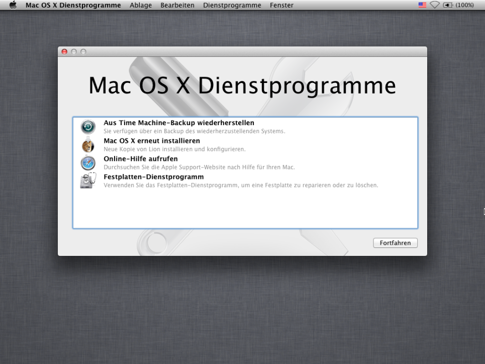Click the Disk Utility stethoscope icon
The width and height of the screenshot is (485, 364).
click(x=88, y=181)
